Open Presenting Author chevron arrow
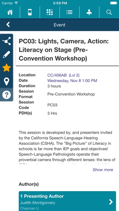 (111, 202)
